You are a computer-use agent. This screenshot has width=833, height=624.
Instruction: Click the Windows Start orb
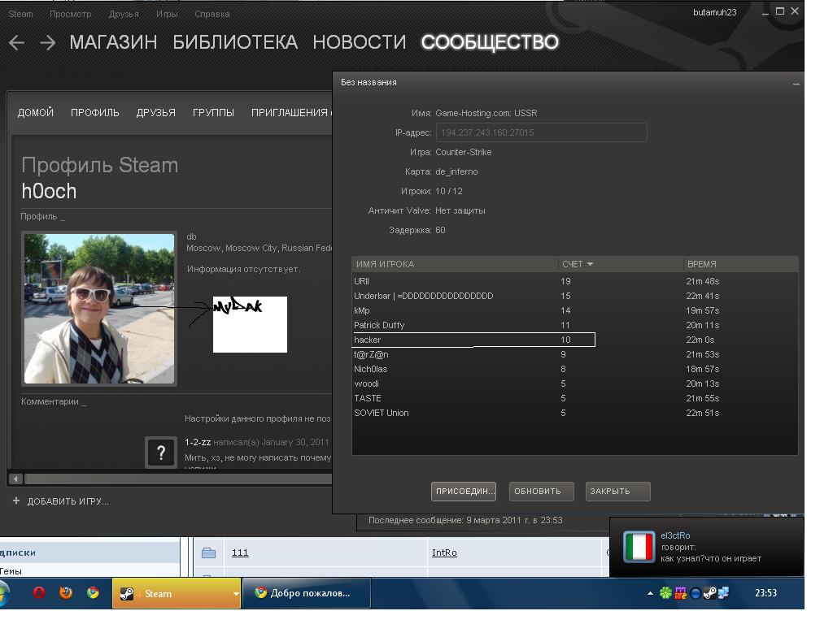[4, 593]
